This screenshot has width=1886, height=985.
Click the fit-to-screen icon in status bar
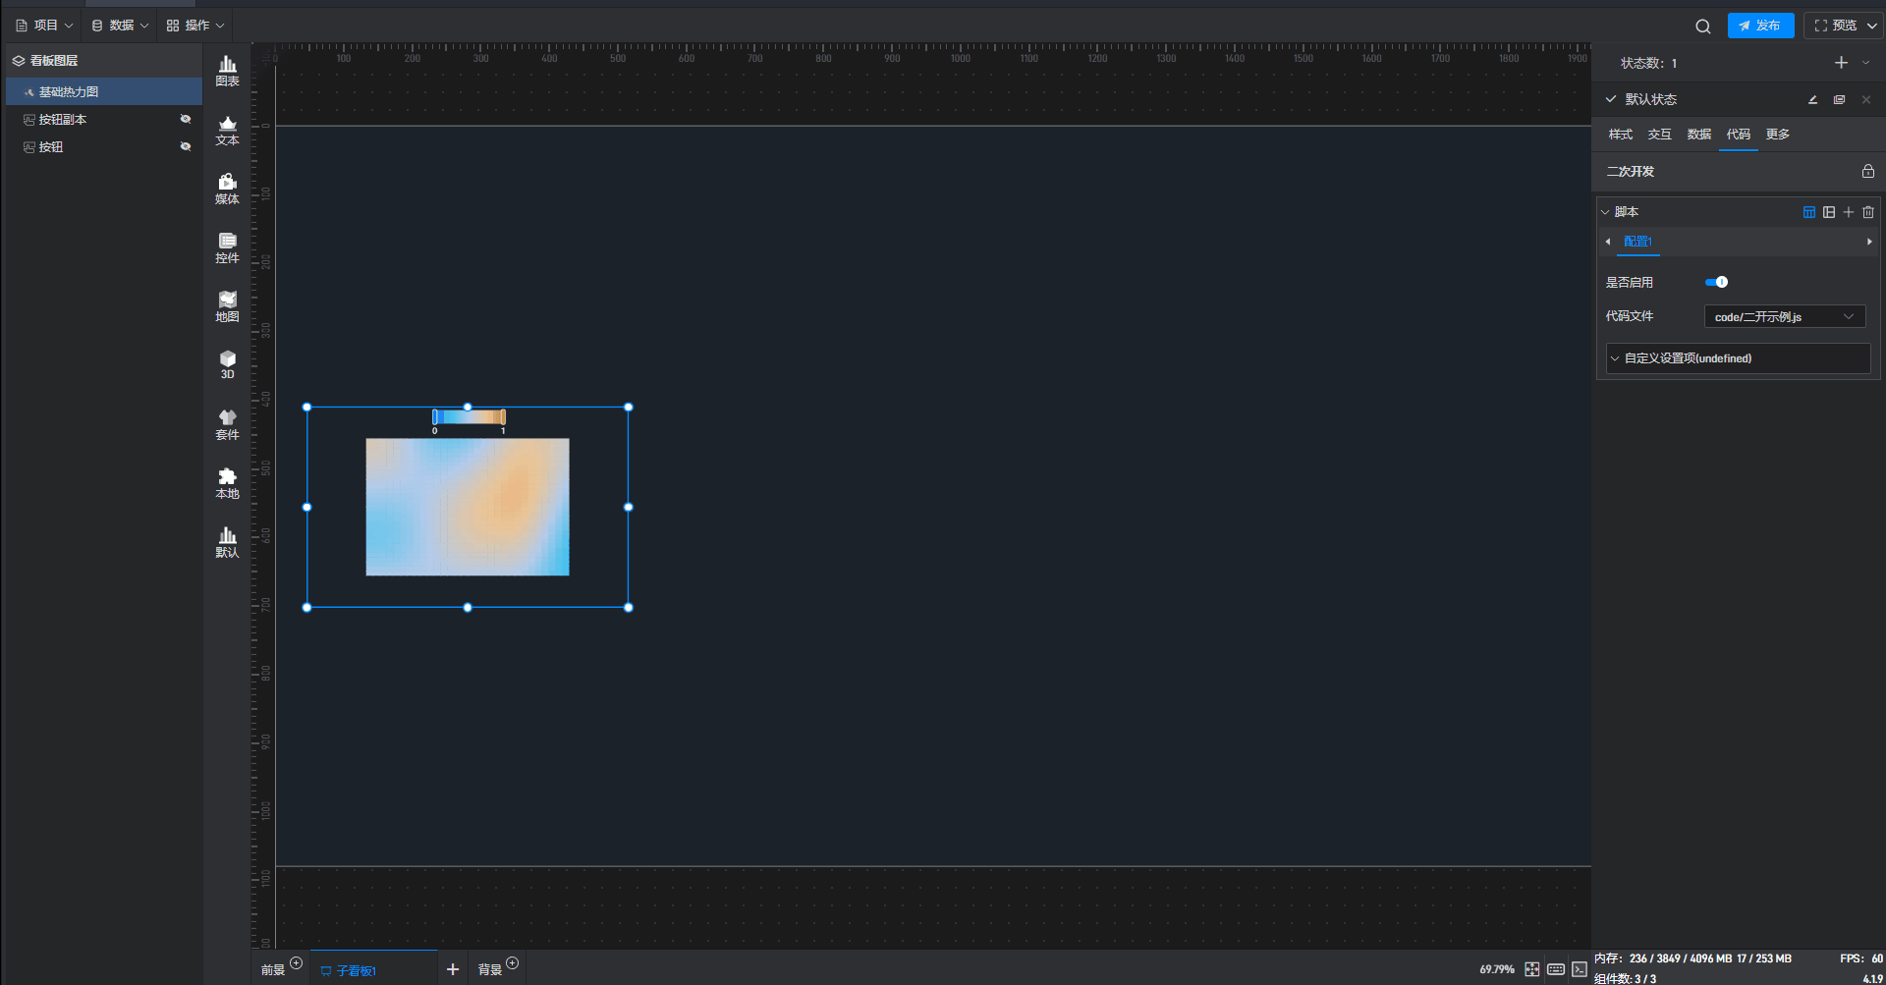(1532, 969)
